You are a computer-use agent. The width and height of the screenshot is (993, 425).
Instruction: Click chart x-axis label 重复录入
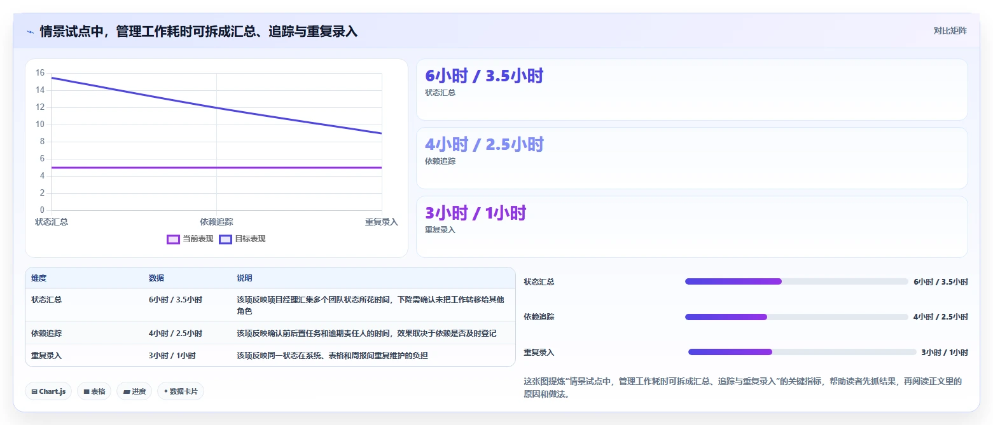click(382, 222)
